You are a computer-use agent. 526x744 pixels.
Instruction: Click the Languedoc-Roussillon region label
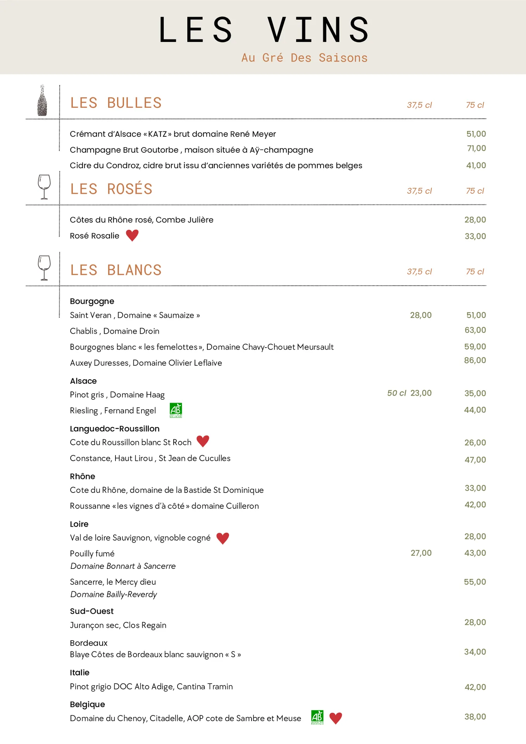coord(115,429)
